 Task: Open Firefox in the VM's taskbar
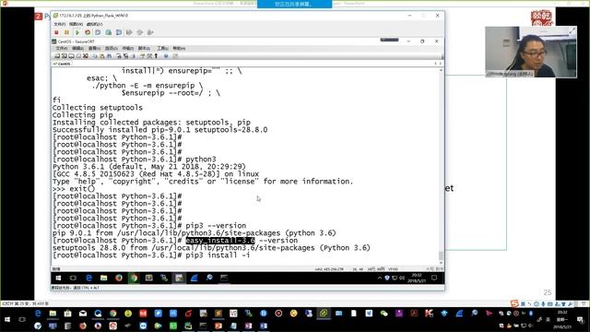[x=119, y=278]
